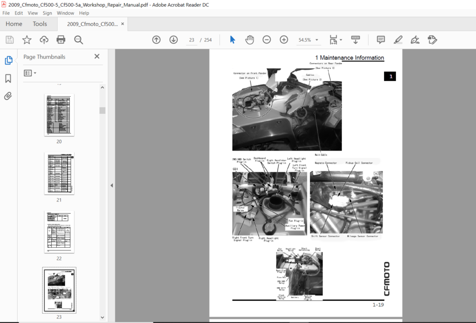Switch to the Tools tab
Image resolution: width=476 pixels, height=323 pixels.
pos(40,24)
